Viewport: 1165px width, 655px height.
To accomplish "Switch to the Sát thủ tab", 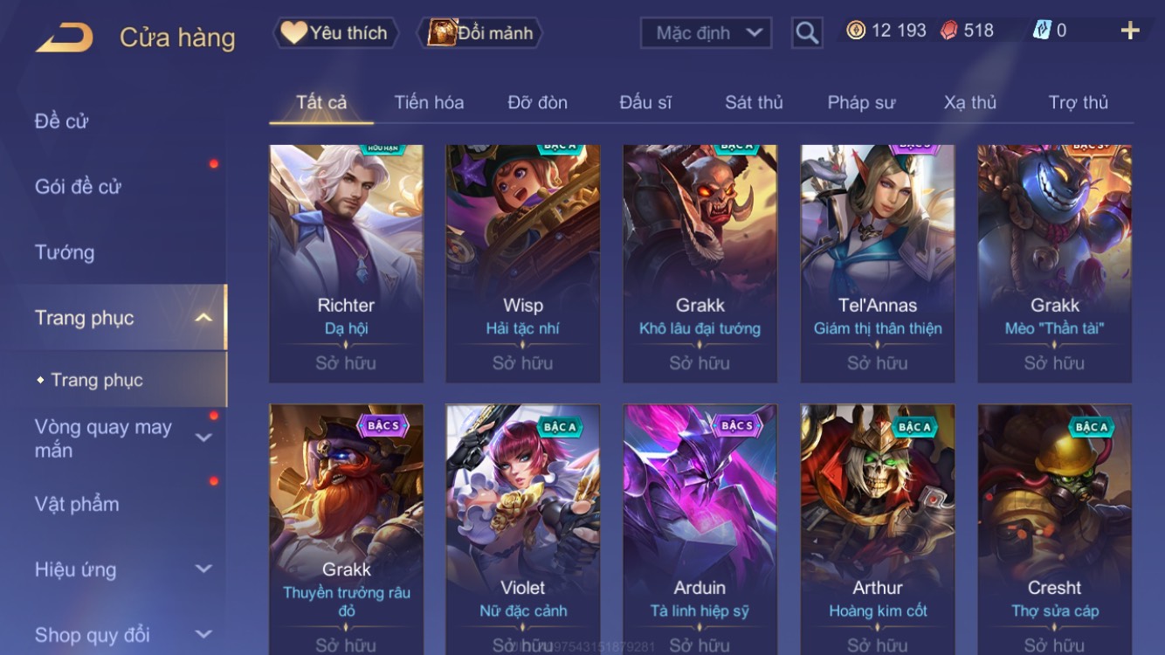I will [754, 102].
